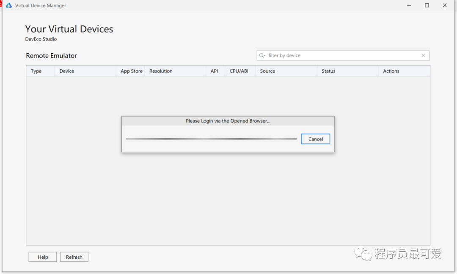Sort by the Source column header
This screenshot has height=274, width=457.
(286, 71)
